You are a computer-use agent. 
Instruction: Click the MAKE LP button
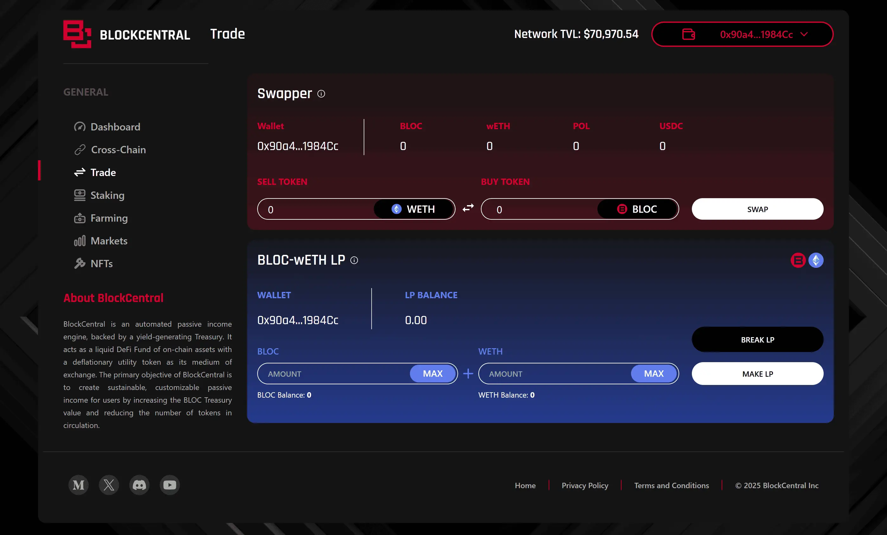tap(757, 374)
